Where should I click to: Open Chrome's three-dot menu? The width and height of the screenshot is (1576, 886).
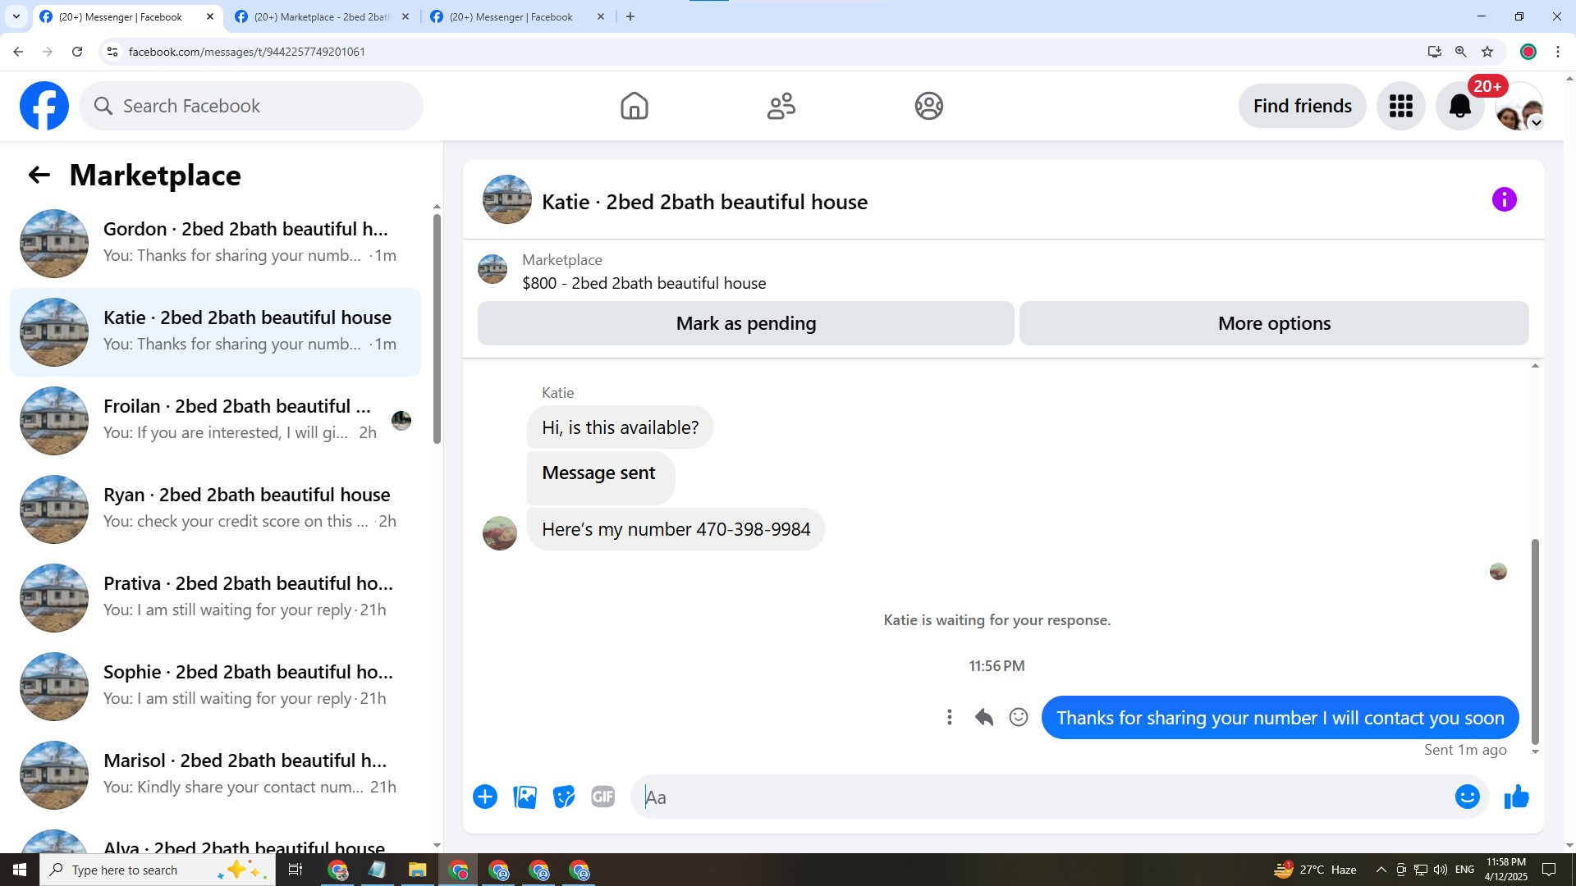1558,52
